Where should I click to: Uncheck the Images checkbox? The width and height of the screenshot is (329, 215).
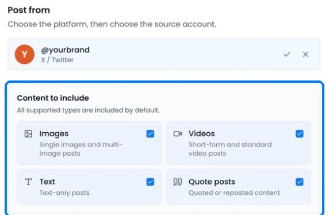point(150,134)
